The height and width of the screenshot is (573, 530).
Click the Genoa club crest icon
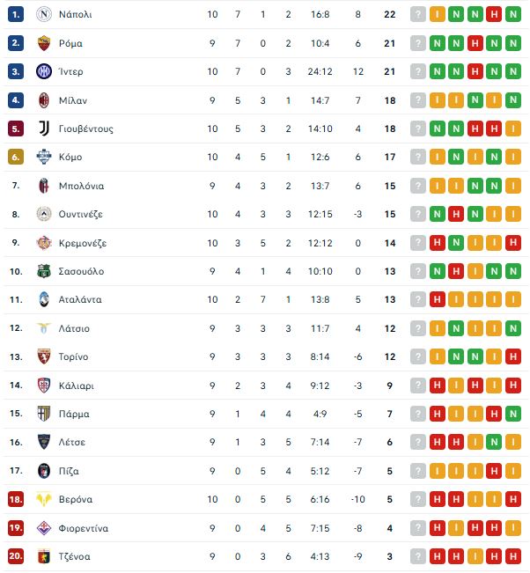coord(44,556)
